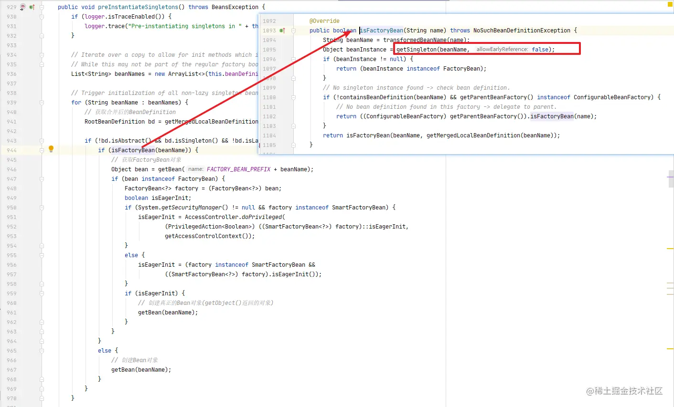
Task: Click the 'name:' parameter hint on line 946
Action: tap(195, 169)
